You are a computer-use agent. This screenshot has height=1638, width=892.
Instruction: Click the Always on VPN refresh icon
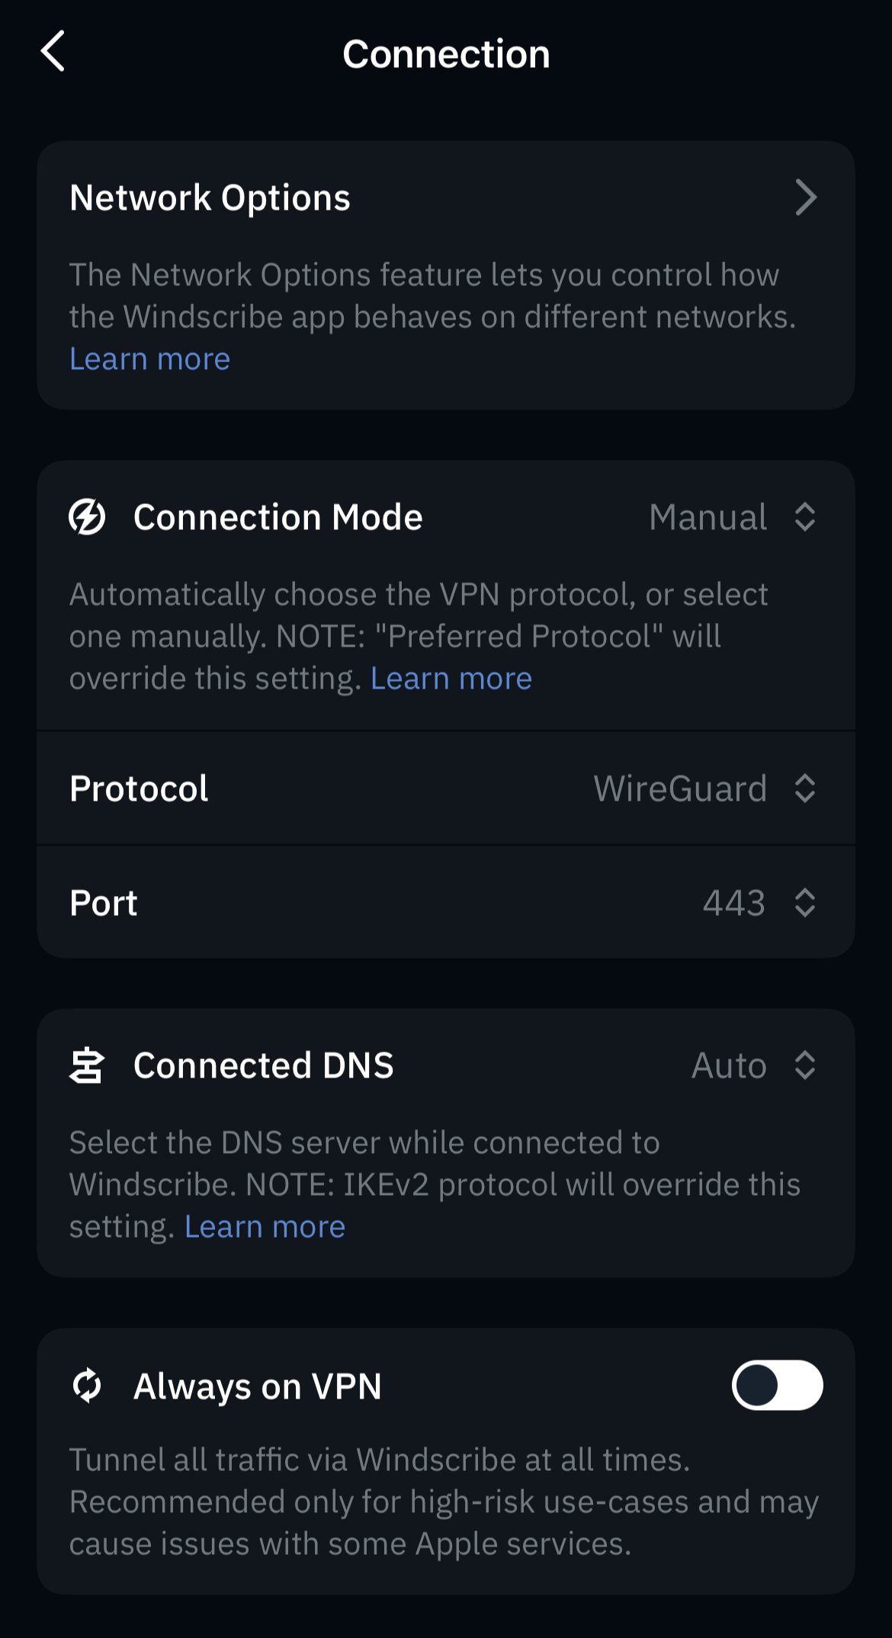[x=87, y=1386]
